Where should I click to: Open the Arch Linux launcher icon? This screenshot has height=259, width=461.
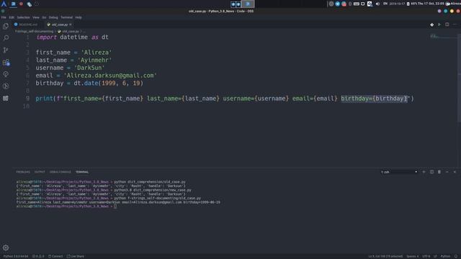tap(4, 4)
